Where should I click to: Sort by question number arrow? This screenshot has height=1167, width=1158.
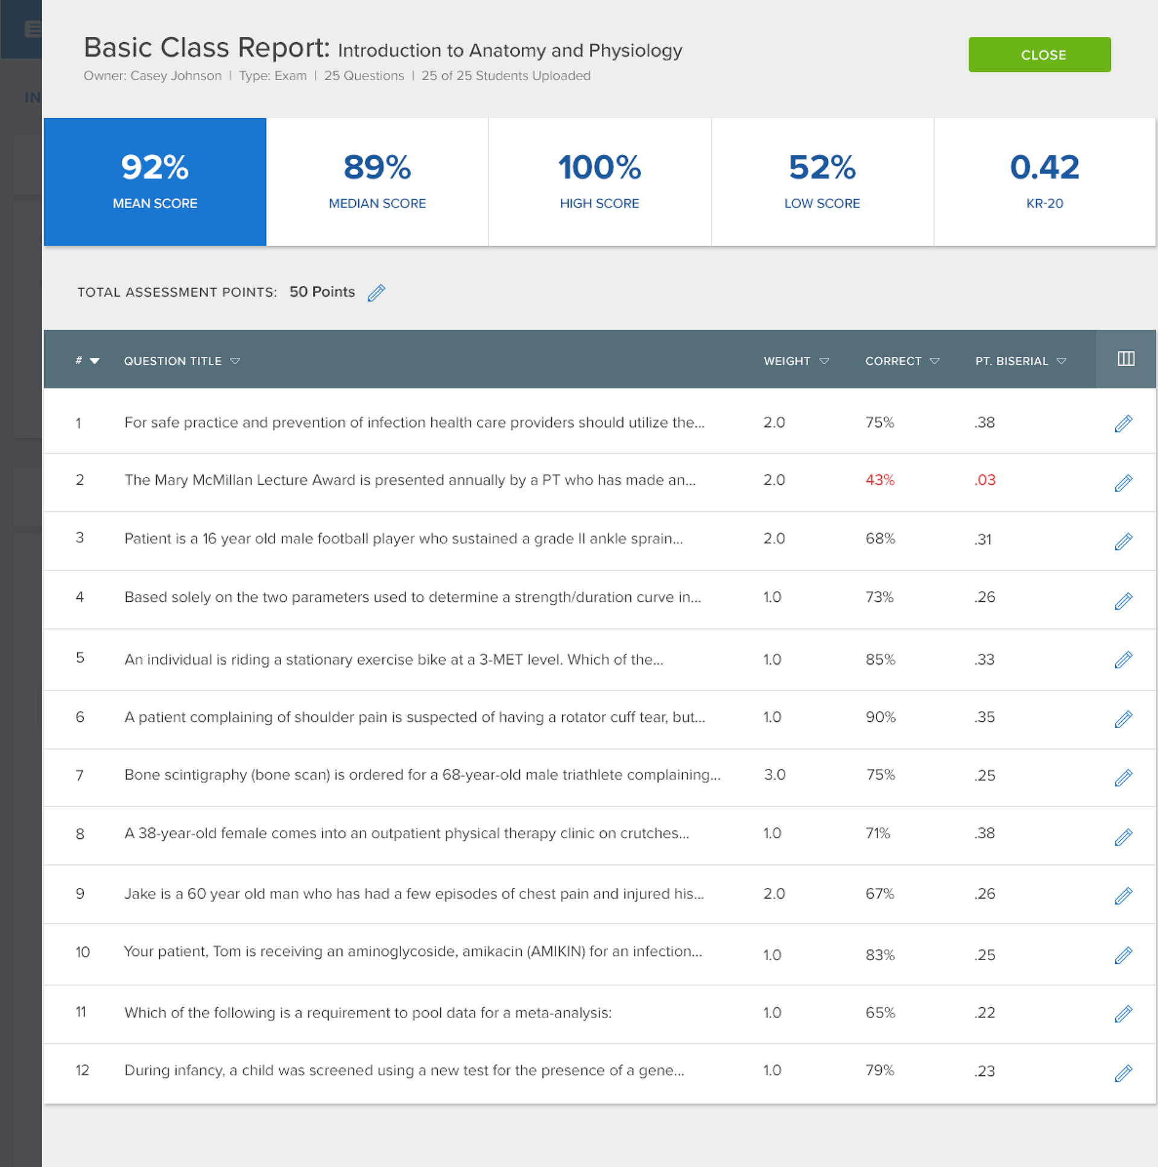click(x=94, y=361)
